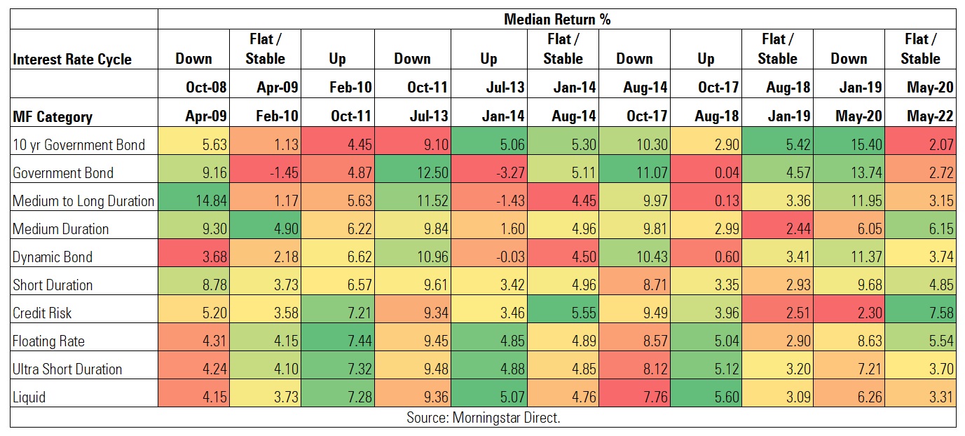Click the green 7.58 Credit Risk cell
Screen dimensions: 965x436
(920, 313)
